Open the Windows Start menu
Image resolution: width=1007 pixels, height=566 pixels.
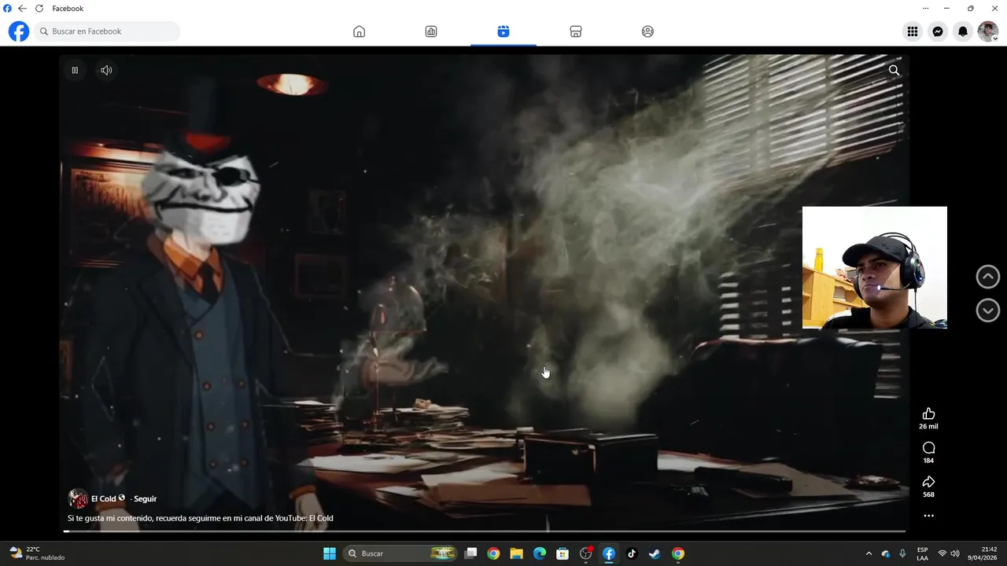pyautogui.click(x=330, y=553)
